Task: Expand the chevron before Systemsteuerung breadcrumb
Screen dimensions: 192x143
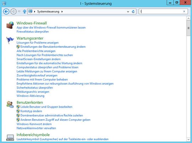Action: [34, 12]
